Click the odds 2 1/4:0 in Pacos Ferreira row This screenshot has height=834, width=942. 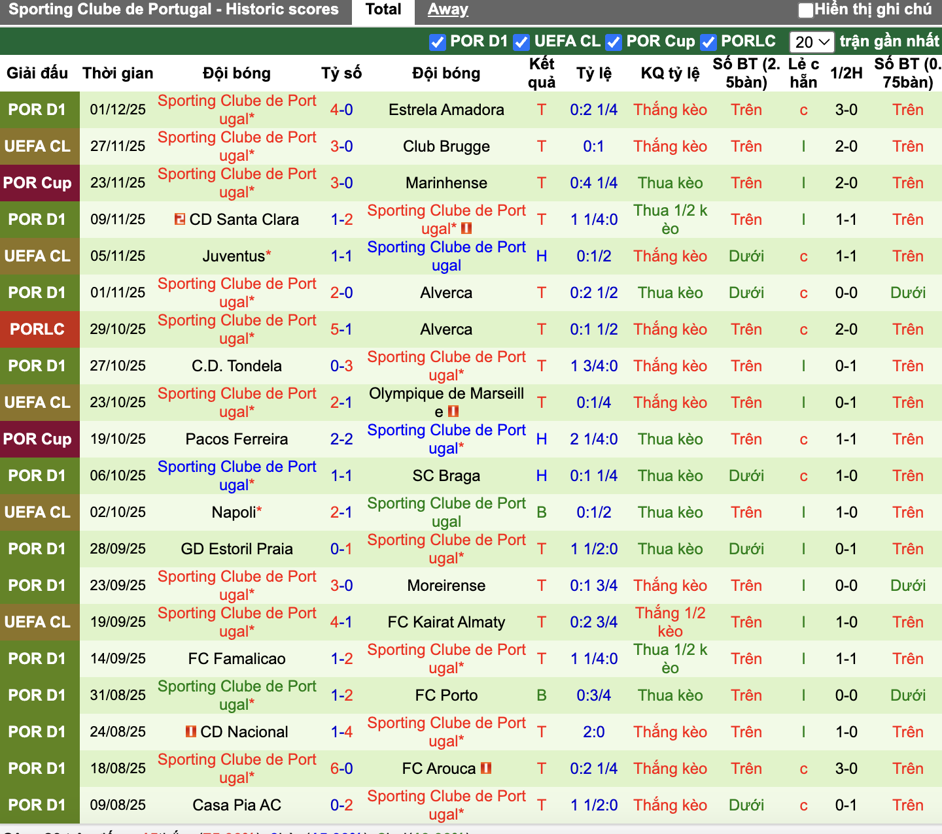click(x=593, y=439)
